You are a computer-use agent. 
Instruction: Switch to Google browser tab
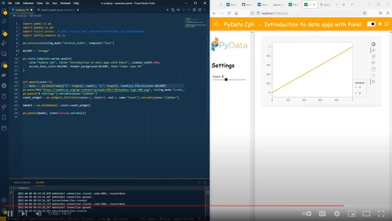tap(326, 5)
